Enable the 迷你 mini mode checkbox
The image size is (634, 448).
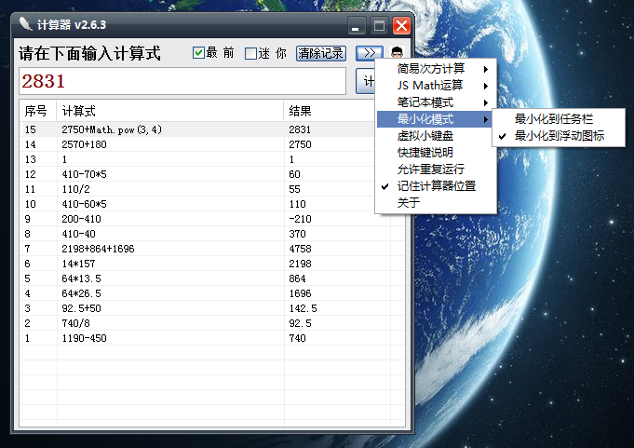click(x=250, y=53)
